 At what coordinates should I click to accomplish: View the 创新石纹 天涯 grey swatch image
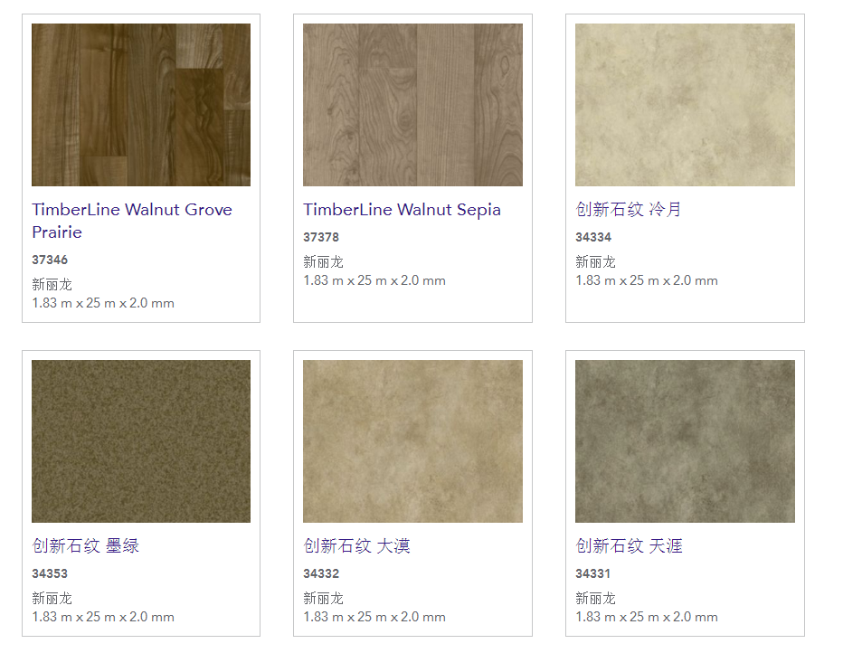click(x=685, y=441)
